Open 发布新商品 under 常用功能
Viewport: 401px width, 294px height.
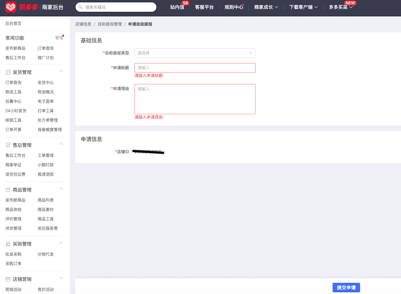[15, 48]
